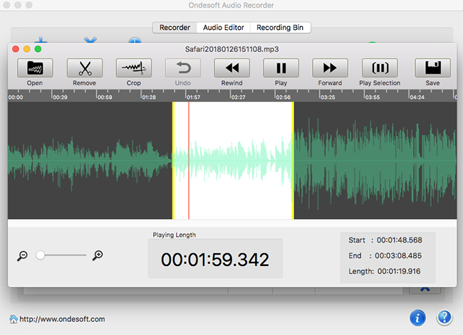Open an audio file with Open icon

(x=35, y=68)
